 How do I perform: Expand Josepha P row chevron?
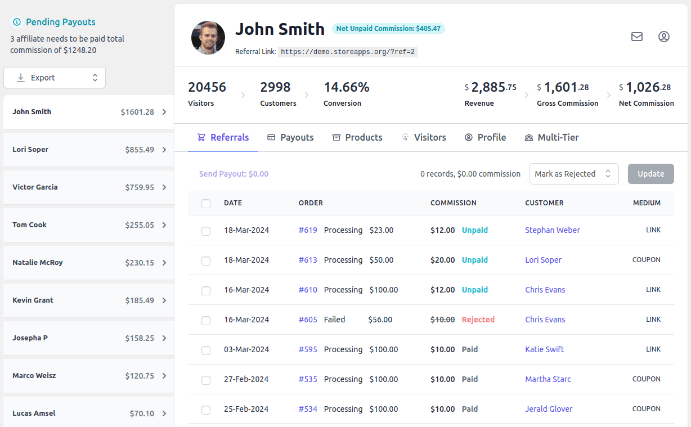point(164,338)
